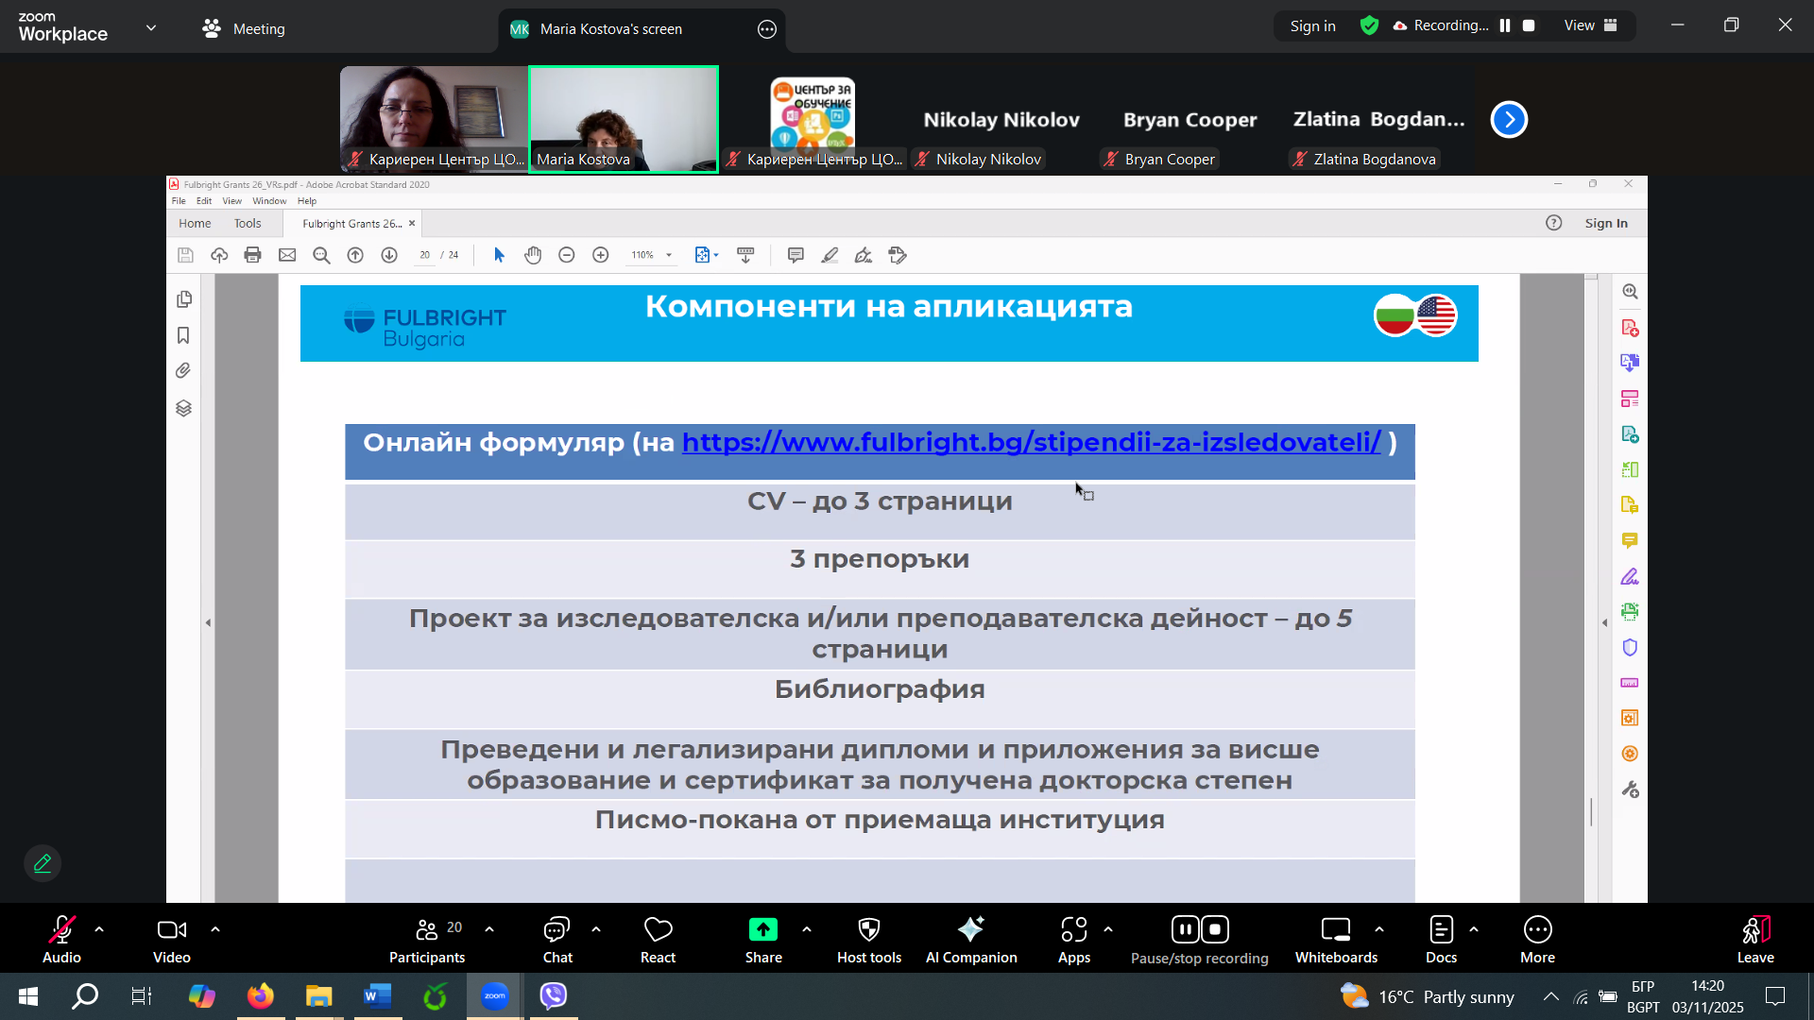Viewport: 1814px width, 1020px height.
Task: Show next participants with arrow button
Action: point(1509,119)
